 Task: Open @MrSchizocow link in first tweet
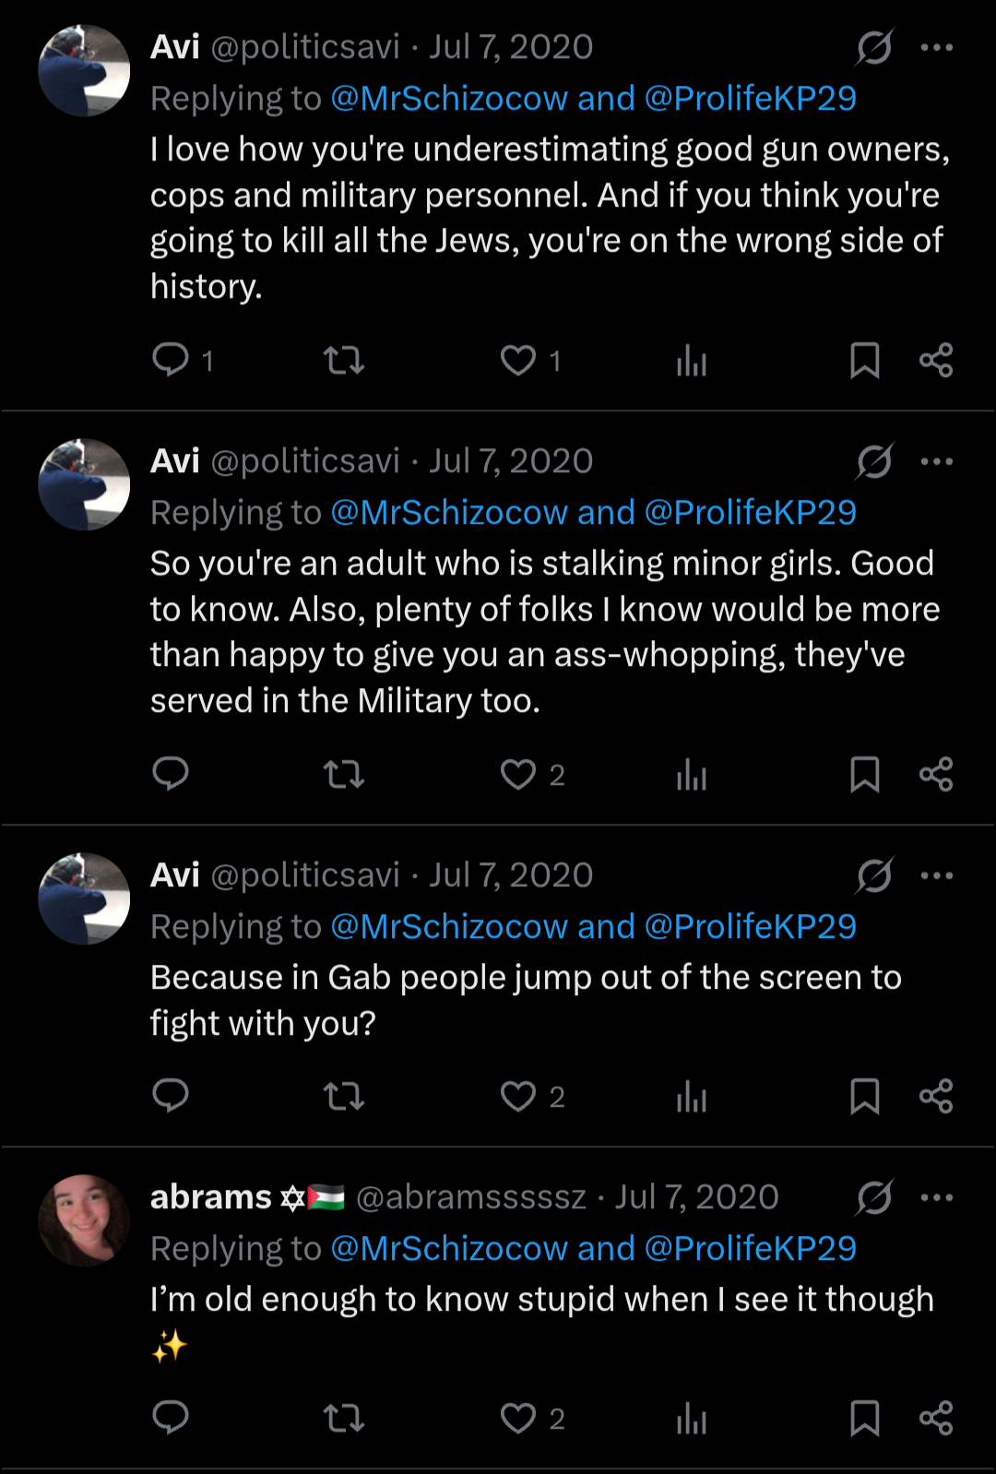(449, 98)
